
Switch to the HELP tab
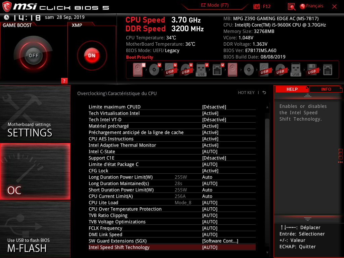point(292,89)
